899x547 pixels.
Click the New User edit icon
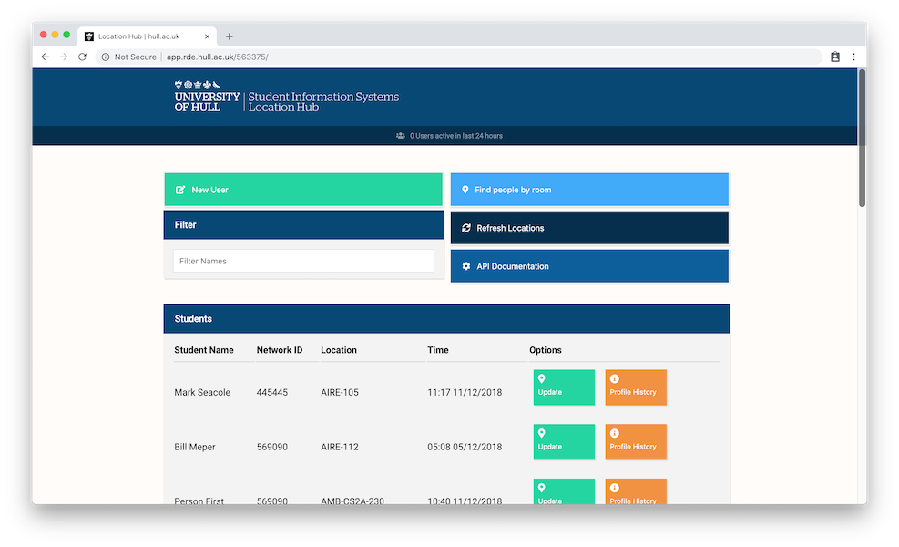point(180,190)
